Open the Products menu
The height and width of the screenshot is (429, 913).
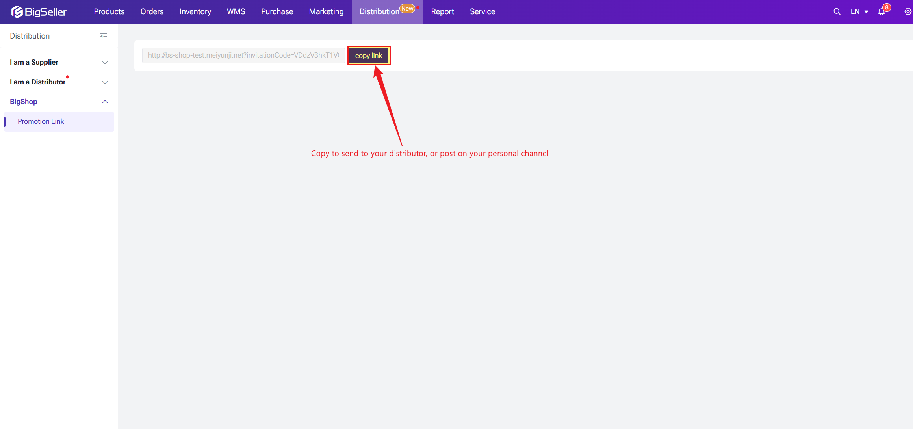coord(109,12)
